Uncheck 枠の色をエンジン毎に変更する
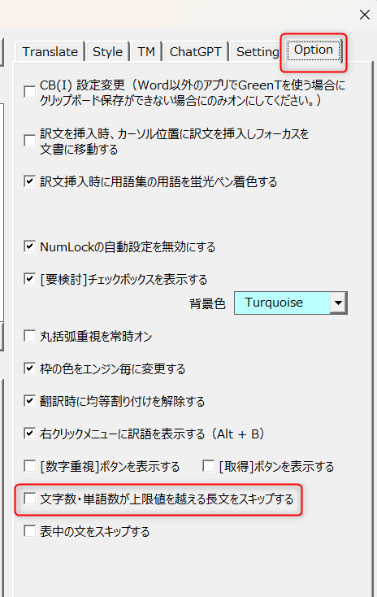 (x=30, y=368)
